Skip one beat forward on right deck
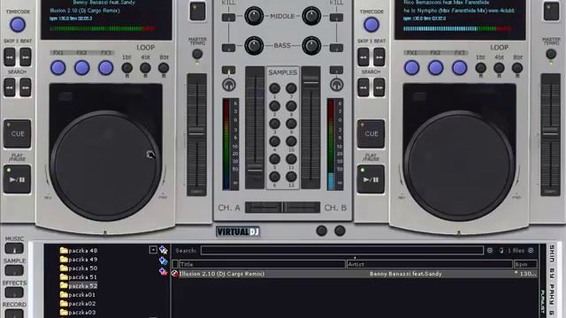 click(x=379, y=57)
